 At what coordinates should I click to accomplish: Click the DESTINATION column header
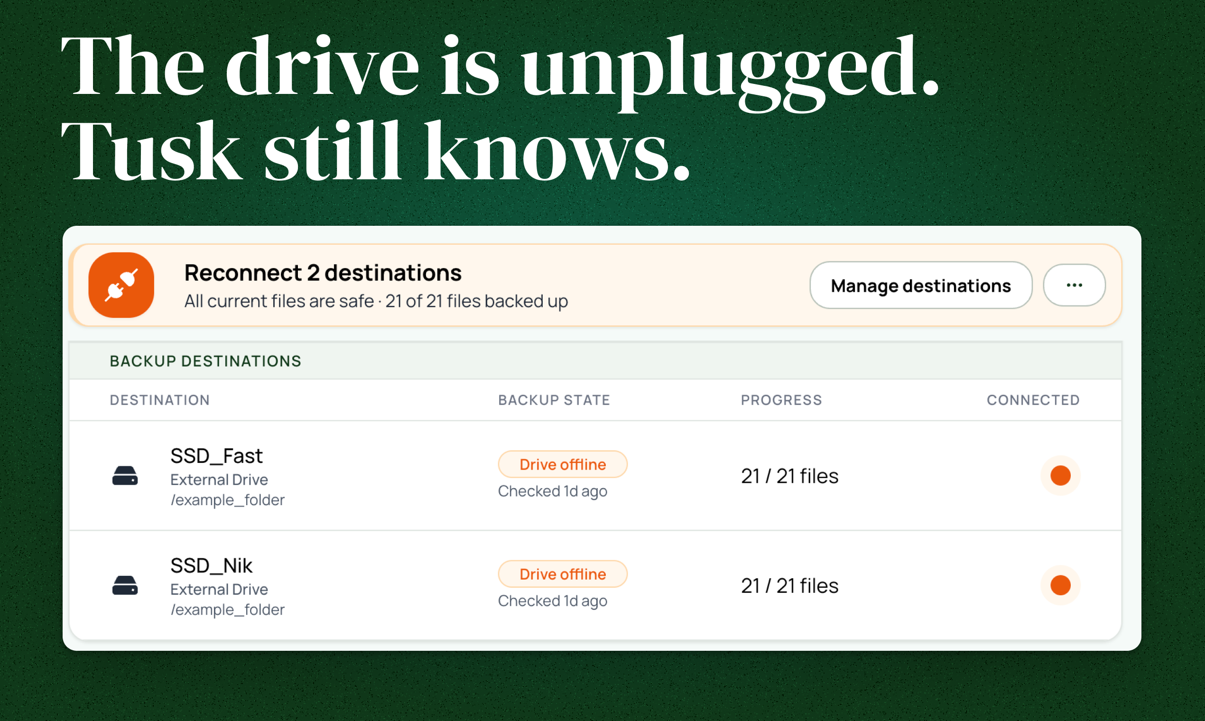(160, 400)
